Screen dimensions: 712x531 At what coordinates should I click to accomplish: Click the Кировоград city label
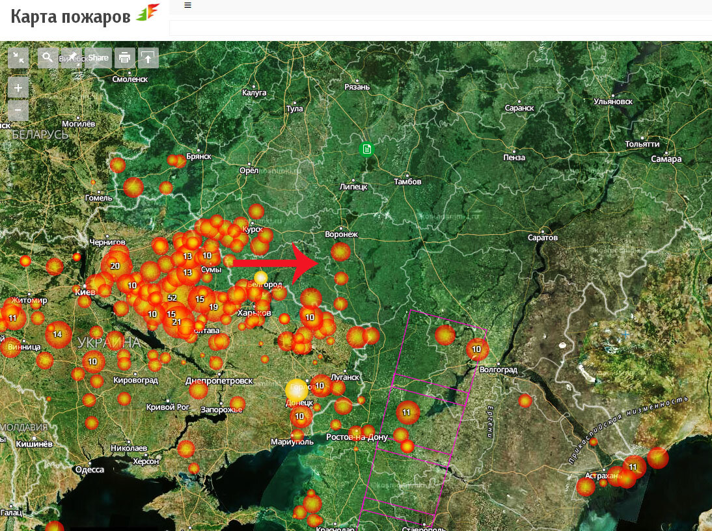pos(136,380)
